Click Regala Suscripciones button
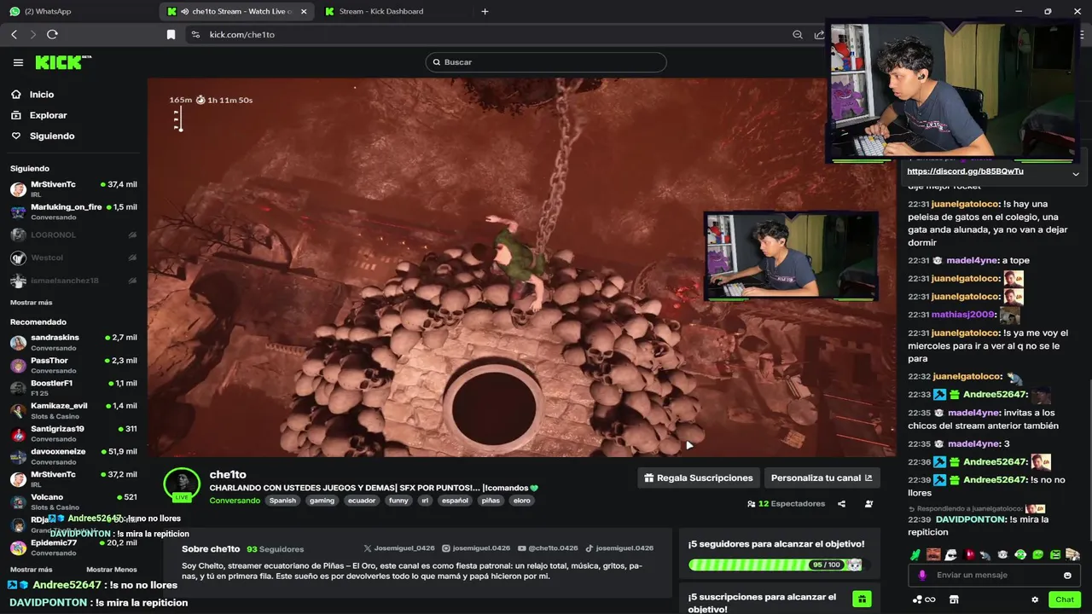 click(x=699, y=478)
